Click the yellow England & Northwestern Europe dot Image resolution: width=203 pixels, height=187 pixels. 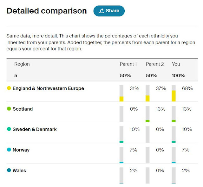(x=9, y=88)
